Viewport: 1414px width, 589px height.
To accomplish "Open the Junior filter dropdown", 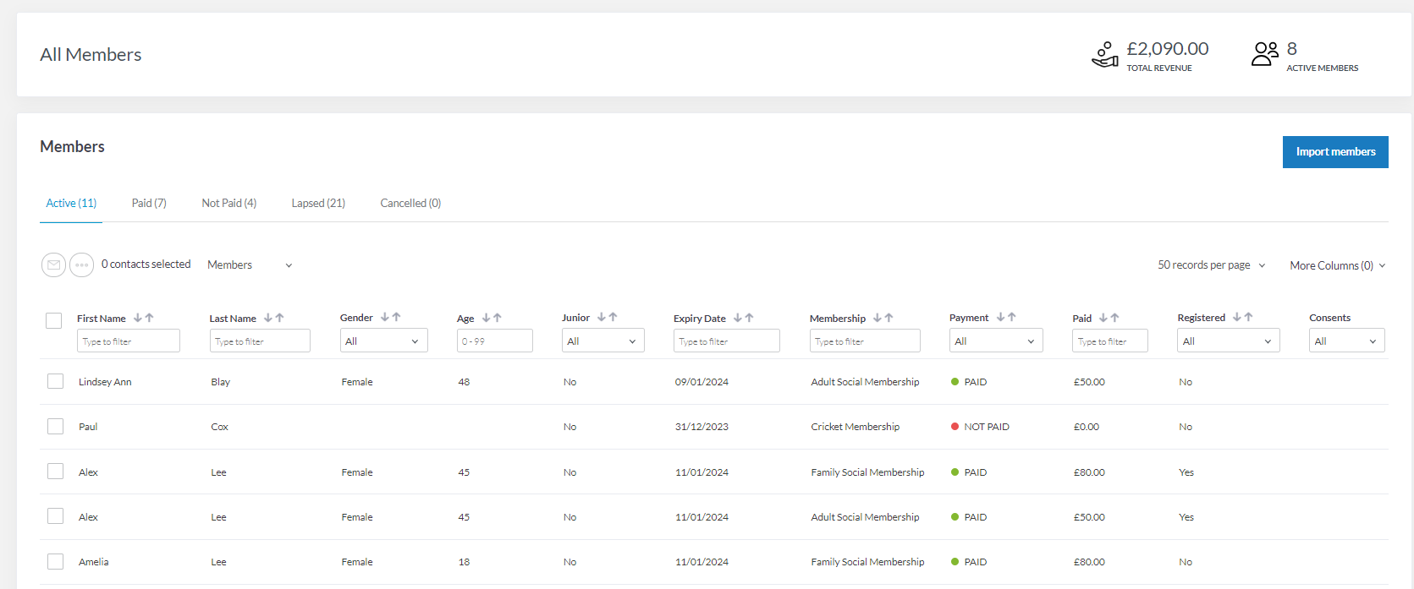I will [603, 341].
